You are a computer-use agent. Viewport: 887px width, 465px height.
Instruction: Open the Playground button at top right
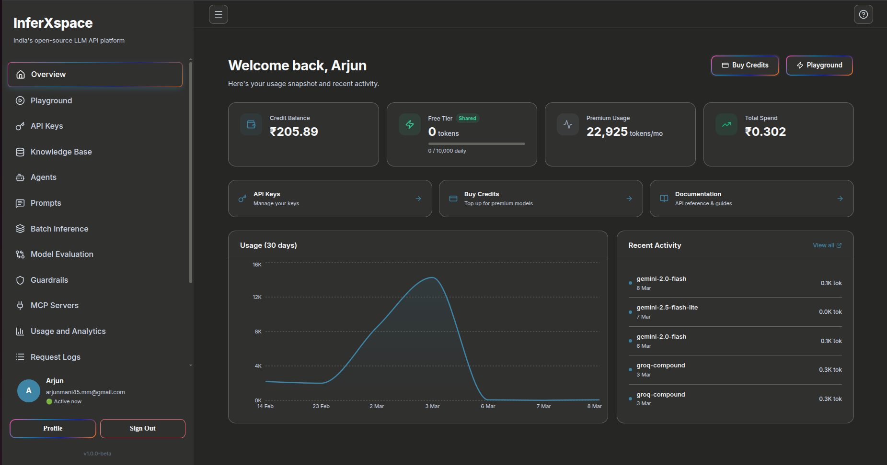coord(819,65)
